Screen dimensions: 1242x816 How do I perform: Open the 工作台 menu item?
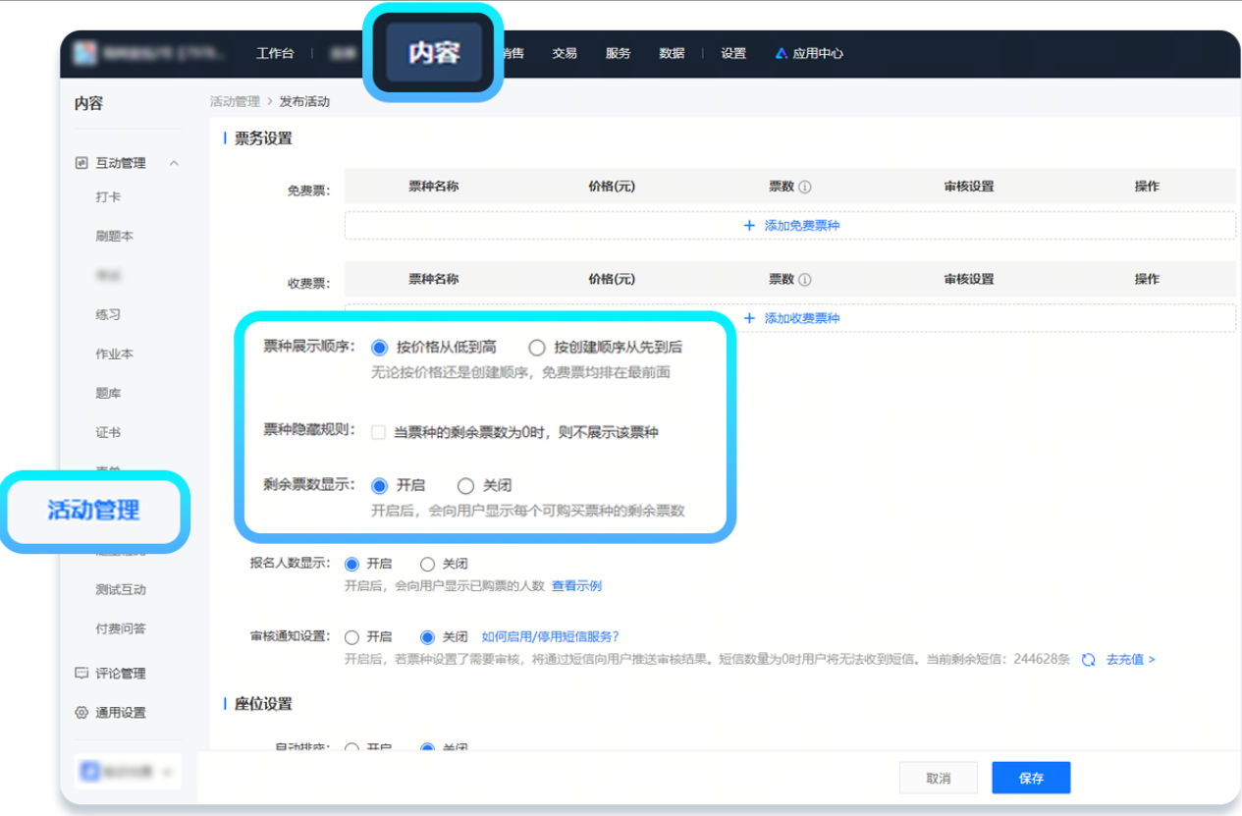[276, 53]
